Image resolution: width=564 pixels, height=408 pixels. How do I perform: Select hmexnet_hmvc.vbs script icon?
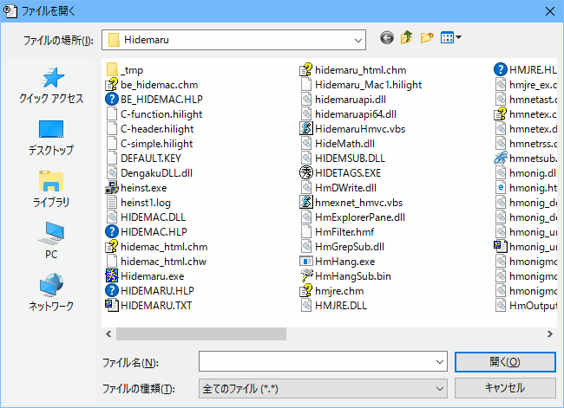306,202
